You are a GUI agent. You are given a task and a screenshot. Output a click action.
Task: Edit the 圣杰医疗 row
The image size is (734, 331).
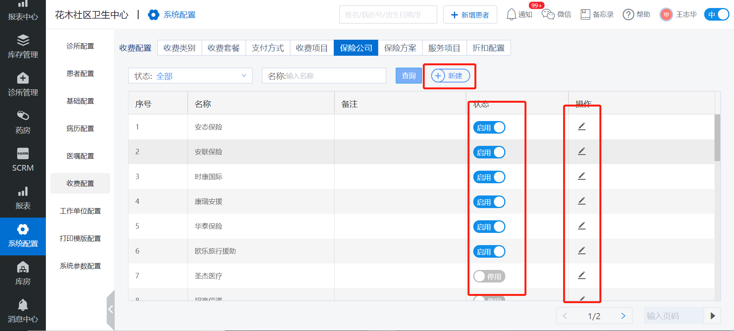point(581,275)
